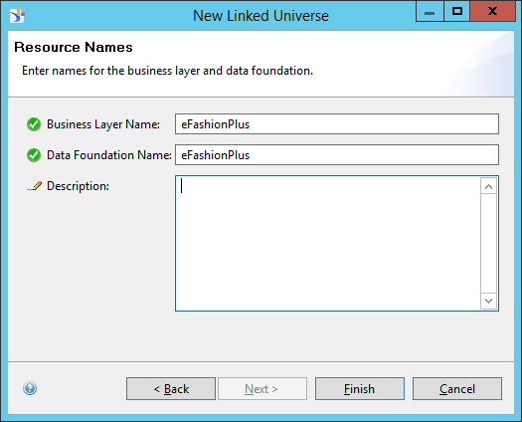
Task: Go back with the Back button
Action: [x=171, y=389]
